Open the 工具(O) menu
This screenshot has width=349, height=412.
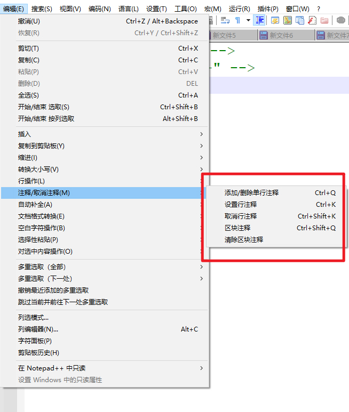click(x=185, y=9)
